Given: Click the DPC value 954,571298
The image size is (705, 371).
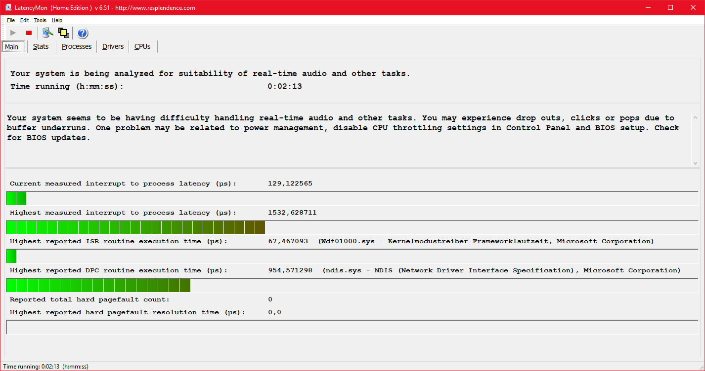Looking at the screenshot, I should [x=290, y=270].
